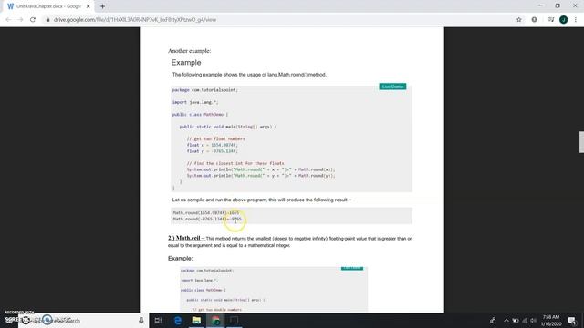Open network settings in system tray
Screen dimensions: 584x328
[x=525, y=320]
